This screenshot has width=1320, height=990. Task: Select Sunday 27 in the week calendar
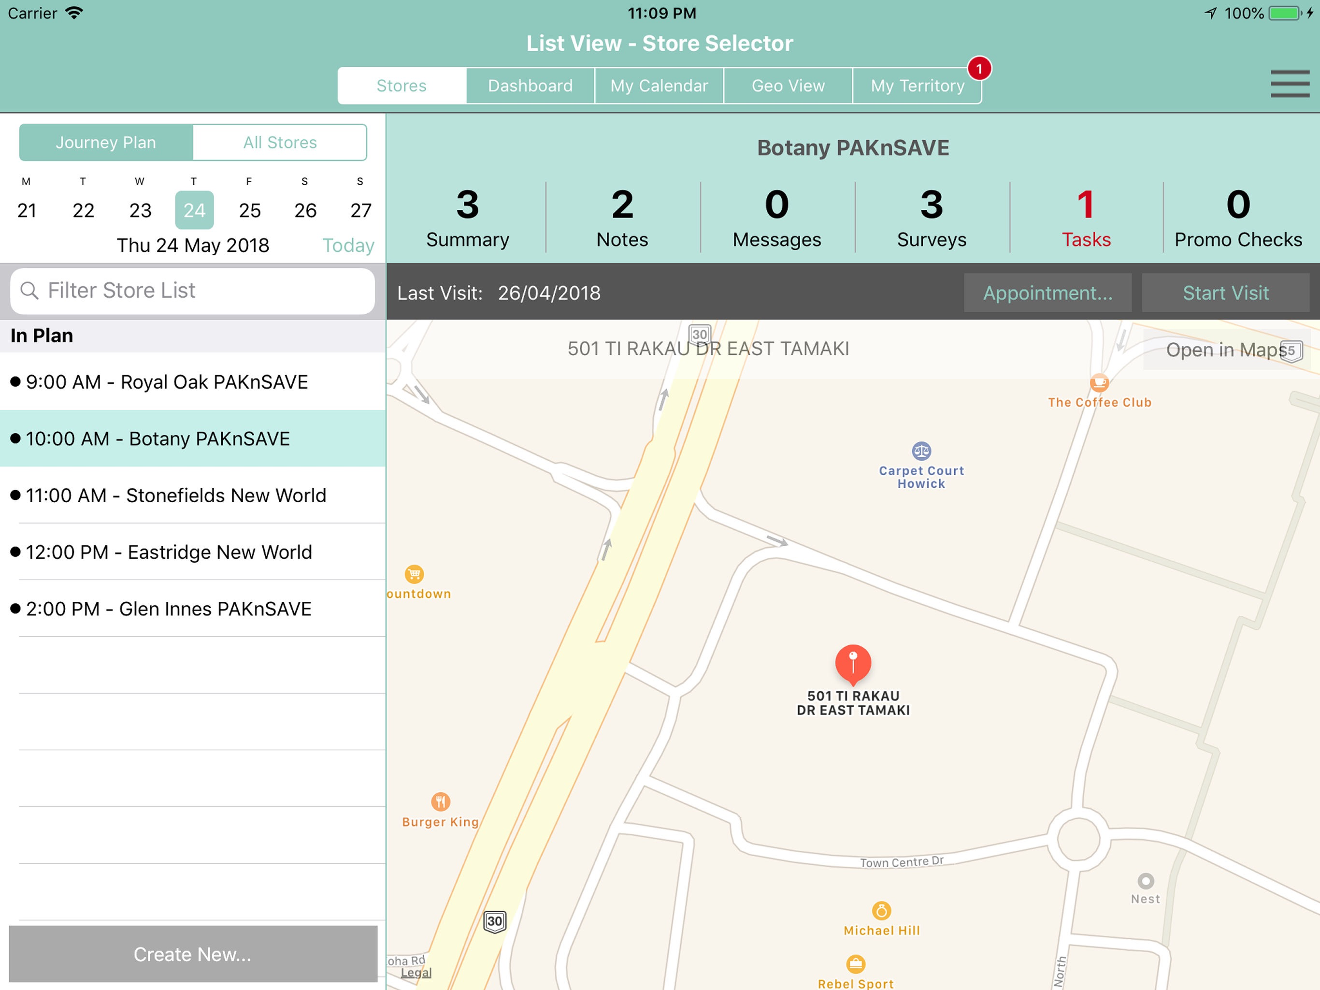tap(360, 210)
